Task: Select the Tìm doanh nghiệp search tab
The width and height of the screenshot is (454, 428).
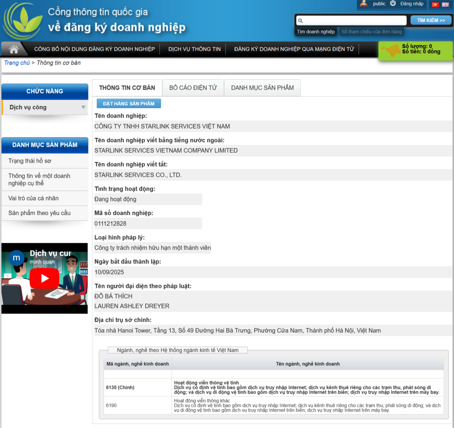Action: point(315,32)
